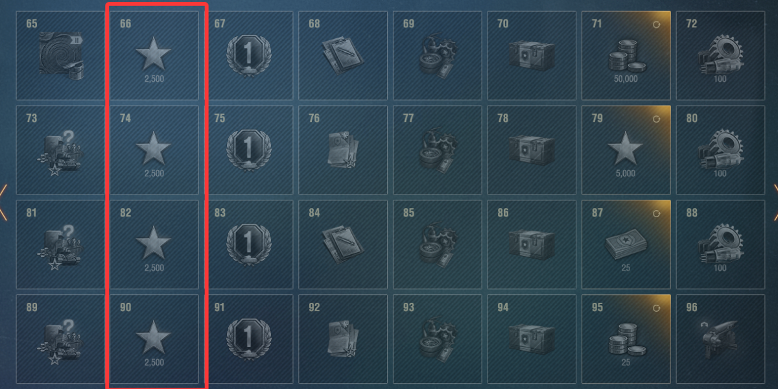Open the stage 71 coins reward of 50,000
This screenshot has height=389, width=778.
[626, 56]
